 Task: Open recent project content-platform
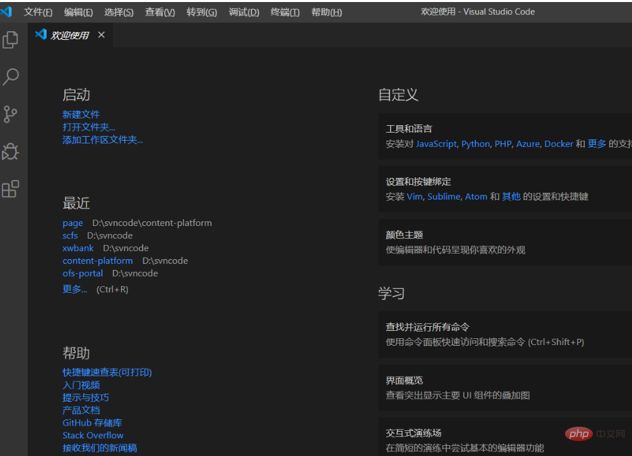pos(97,260)
